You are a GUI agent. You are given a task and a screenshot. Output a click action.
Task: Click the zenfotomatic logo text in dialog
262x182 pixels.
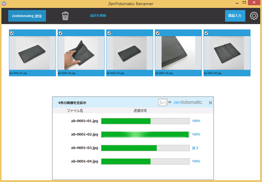(188, 102)
